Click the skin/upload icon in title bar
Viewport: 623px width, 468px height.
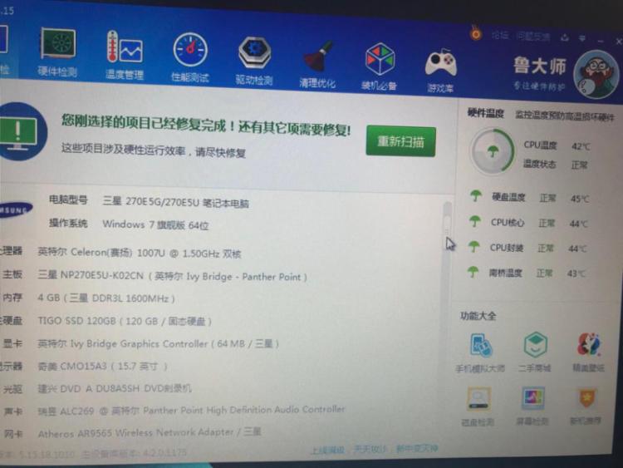point(565,37)
